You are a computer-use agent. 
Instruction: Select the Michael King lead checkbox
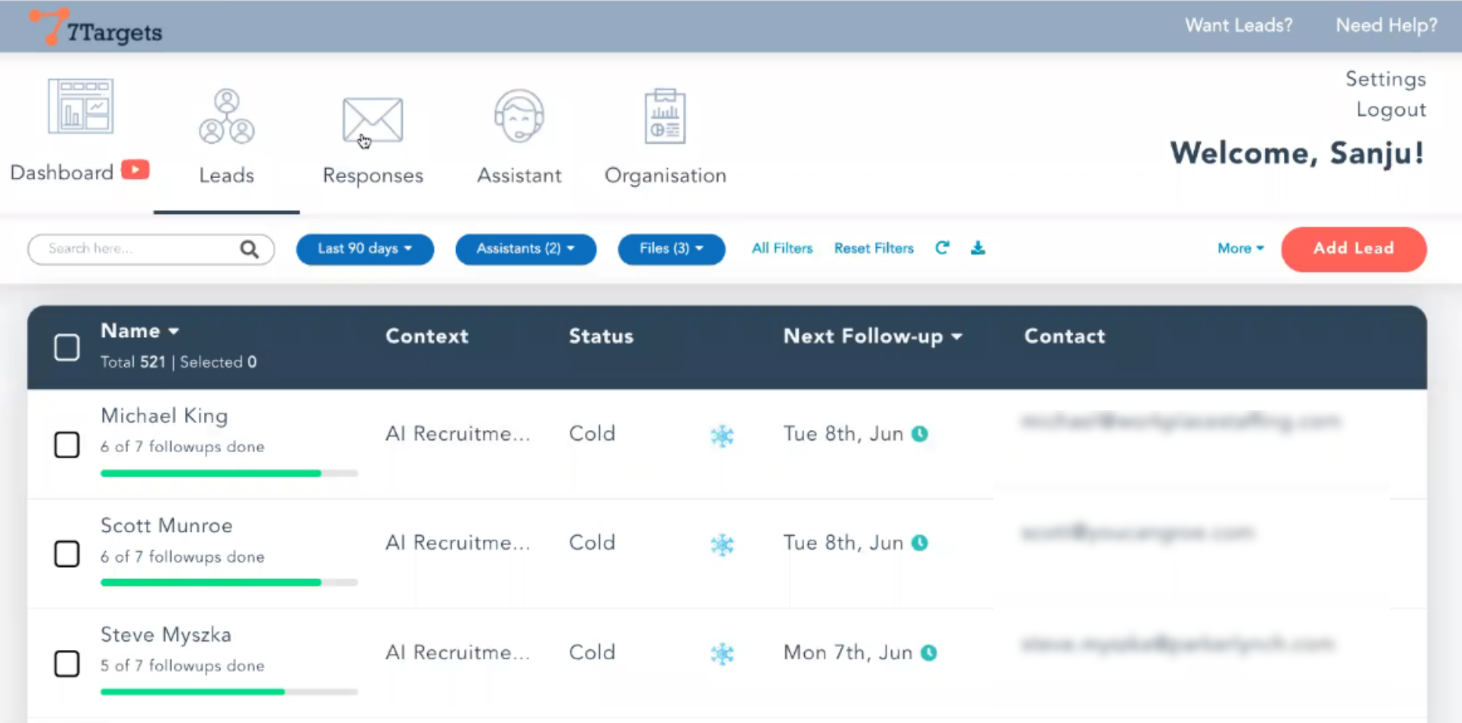[x=67, y=444]
